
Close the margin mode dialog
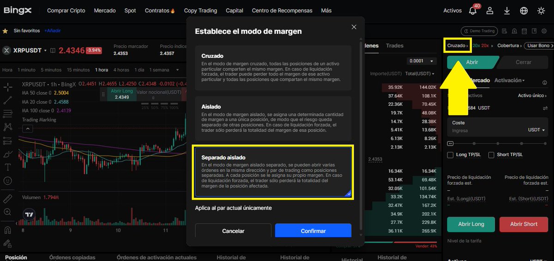354,27
